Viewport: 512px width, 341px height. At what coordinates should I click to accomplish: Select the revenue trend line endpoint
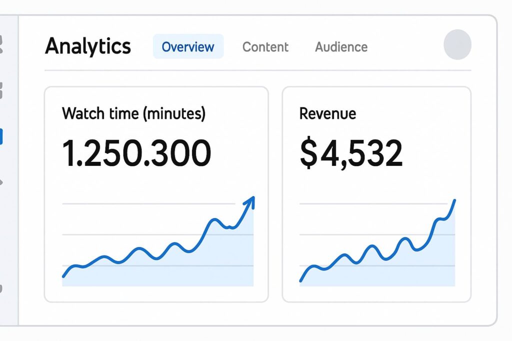(x=455, y=201)
